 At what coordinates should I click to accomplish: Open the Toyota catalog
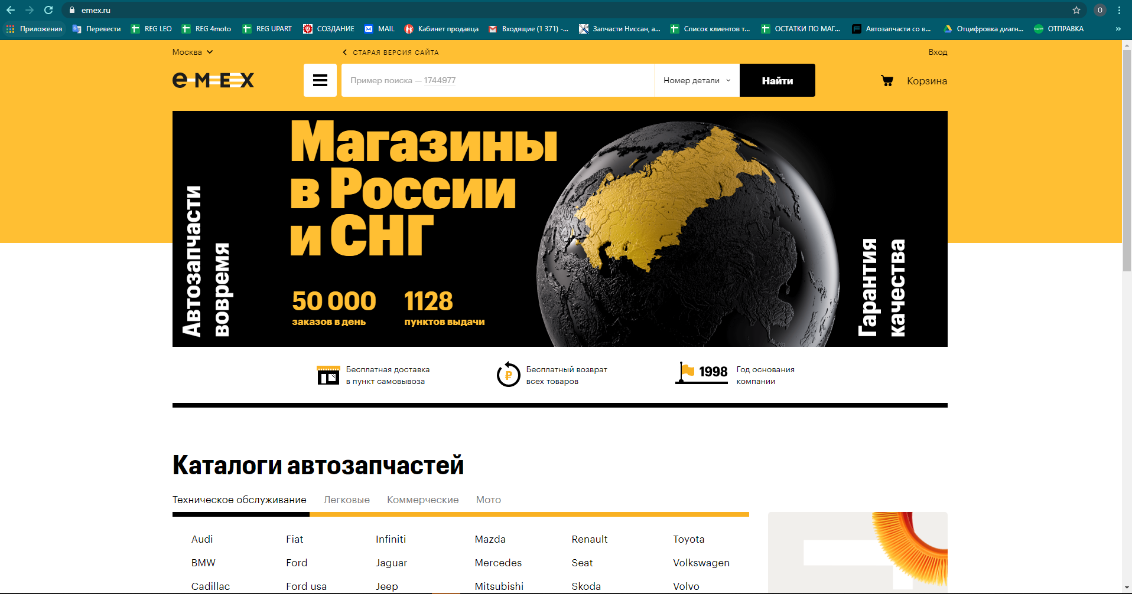click(x=689, y=539)
